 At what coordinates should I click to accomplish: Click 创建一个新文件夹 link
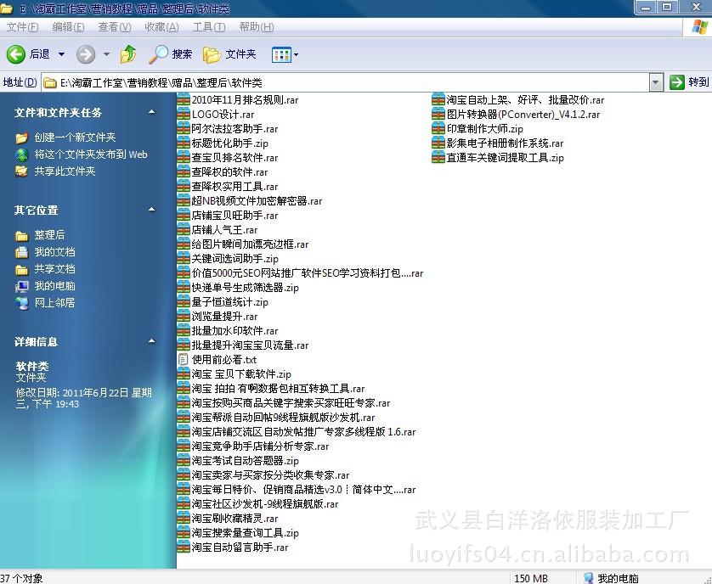pyautogui.click(x=75, y=138)
